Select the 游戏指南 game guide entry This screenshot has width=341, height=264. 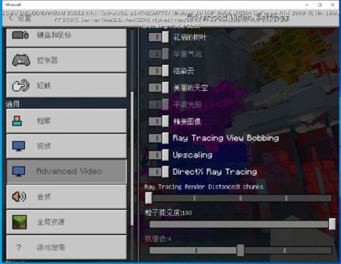67,247
